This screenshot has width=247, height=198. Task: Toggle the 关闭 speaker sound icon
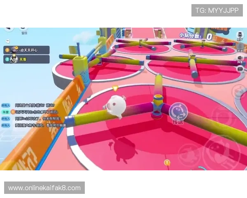pyautogui.click(x=240, y=47)
